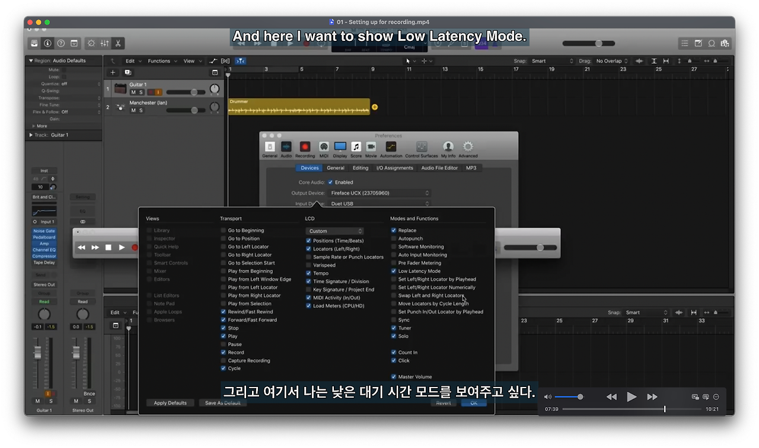The image size is (759, 448).
Task: Enable Go to Beginning checkbox
Action: 224,231
